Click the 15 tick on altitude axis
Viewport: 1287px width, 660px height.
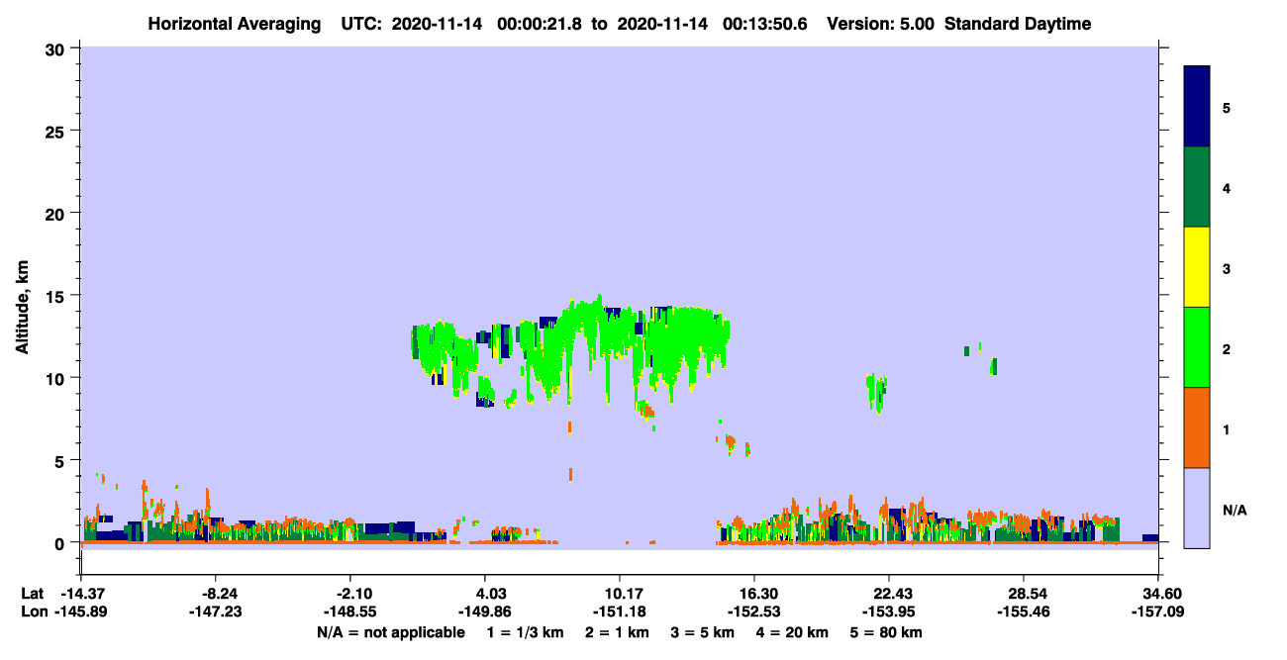click(58, 296)
